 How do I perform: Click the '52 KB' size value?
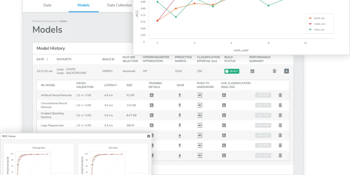coord(130,95)
